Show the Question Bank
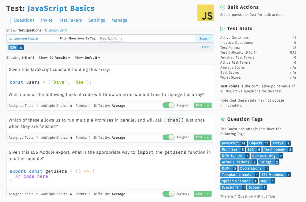 tap(56, 30)
